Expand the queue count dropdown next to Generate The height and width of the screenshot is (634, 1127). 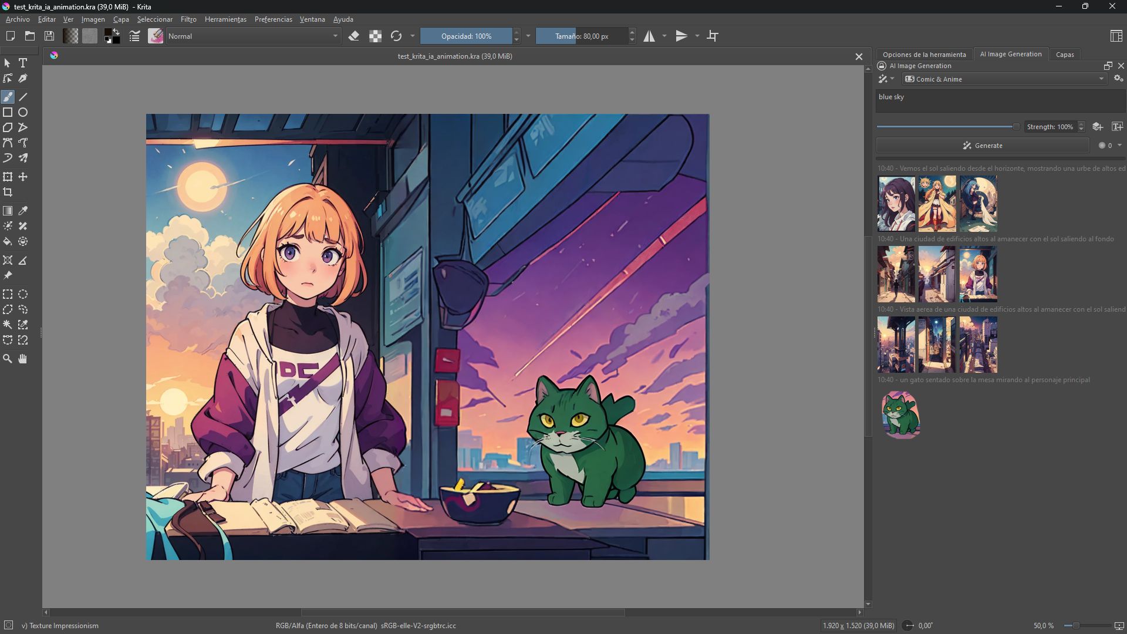pyautogui.click(x=1119, y=146)
